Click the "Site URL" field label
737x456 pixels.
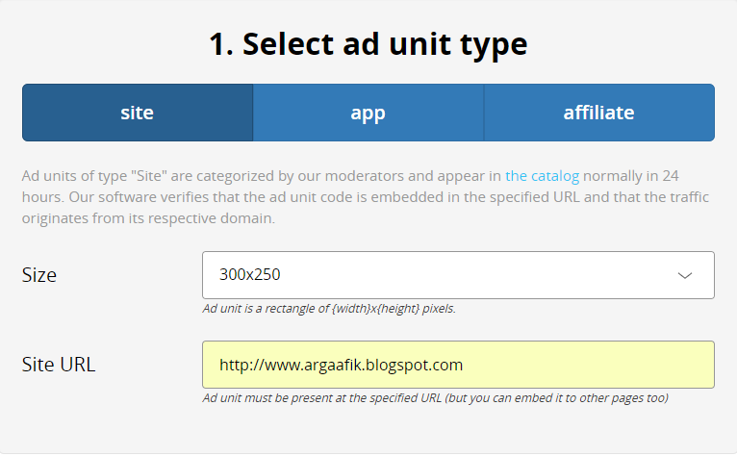coord(59,365)
